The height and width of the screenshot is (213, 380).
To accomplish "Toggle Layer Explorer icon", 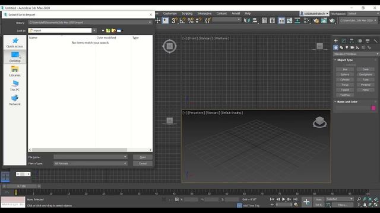I will tap(272, 21).
